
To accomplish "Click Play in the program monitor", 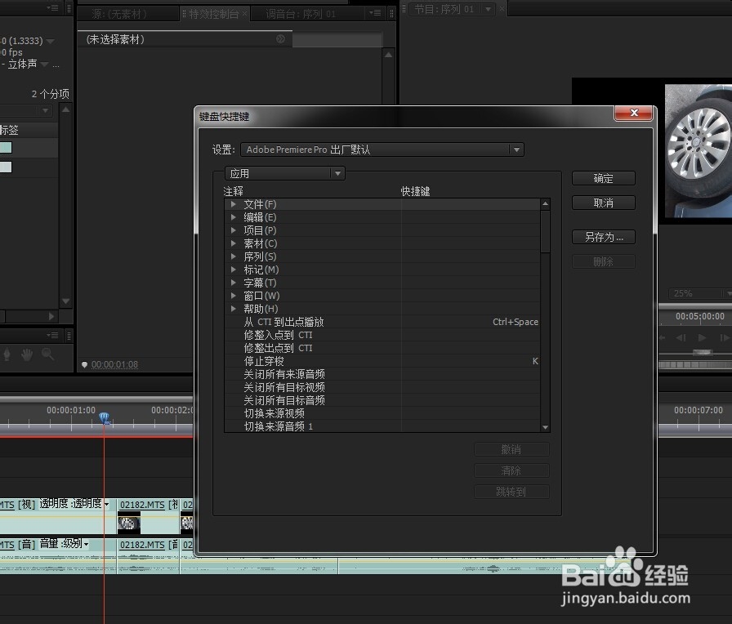I will tap(702, 337).
